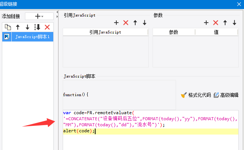Move selected link down in list
Image resolution: width=244 pixels, height=150 pixels.
tap(28, 27)
